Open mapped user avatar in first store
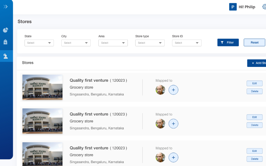This screenshot has height=166, width=266. [x=160, y=90]
